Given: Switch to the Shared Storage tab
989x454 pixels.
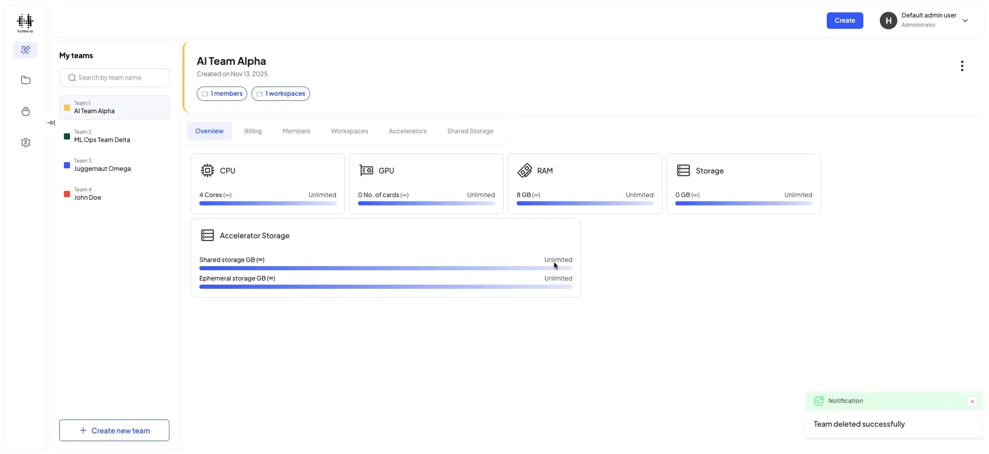Looking at the screenshot, I should click(470, 131).
